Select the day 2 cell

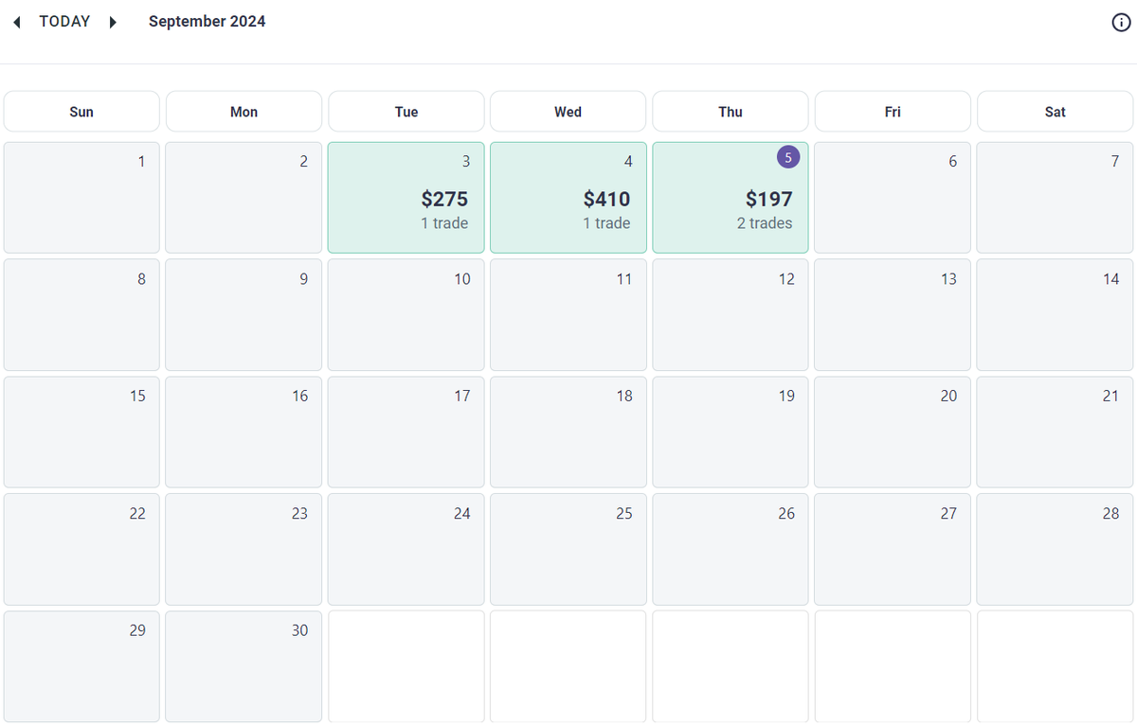(x=244, y=198)
